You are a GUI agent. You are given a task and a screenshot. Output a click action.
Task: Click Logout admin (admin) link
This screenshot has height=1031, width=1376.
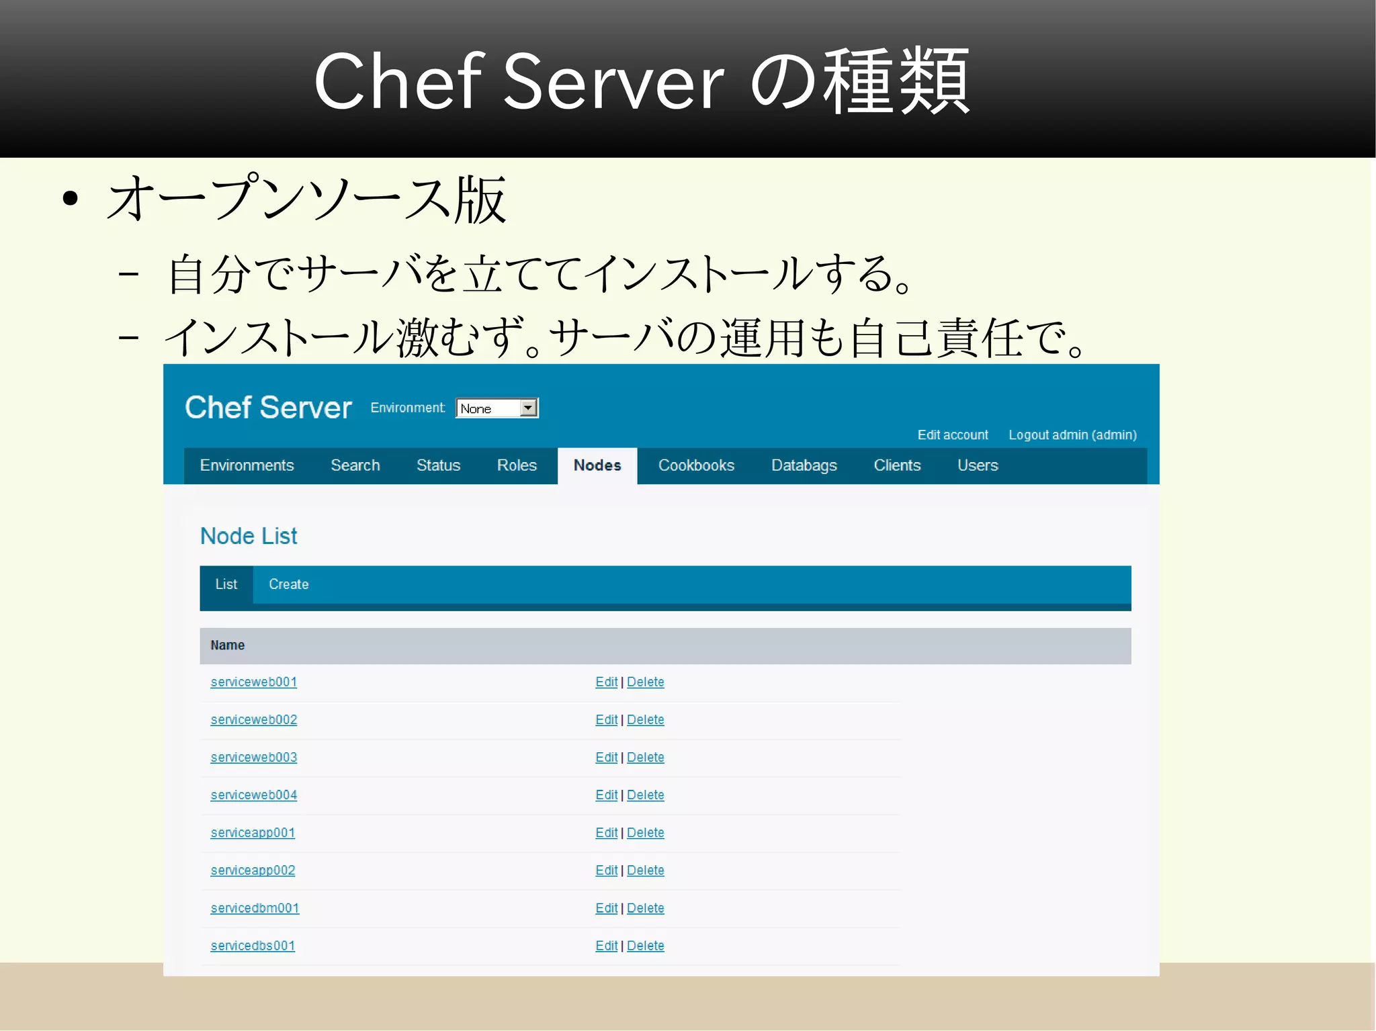point(1072,435)
